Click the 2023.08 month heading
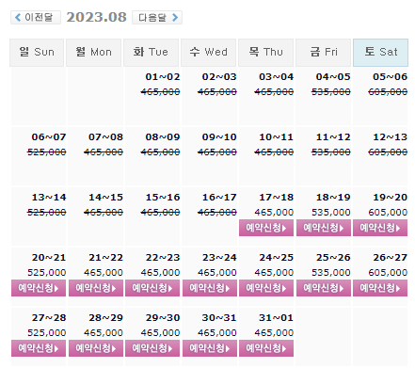This screenshot has width=415, height=368. pyautogui.click(x=96, y=17)
